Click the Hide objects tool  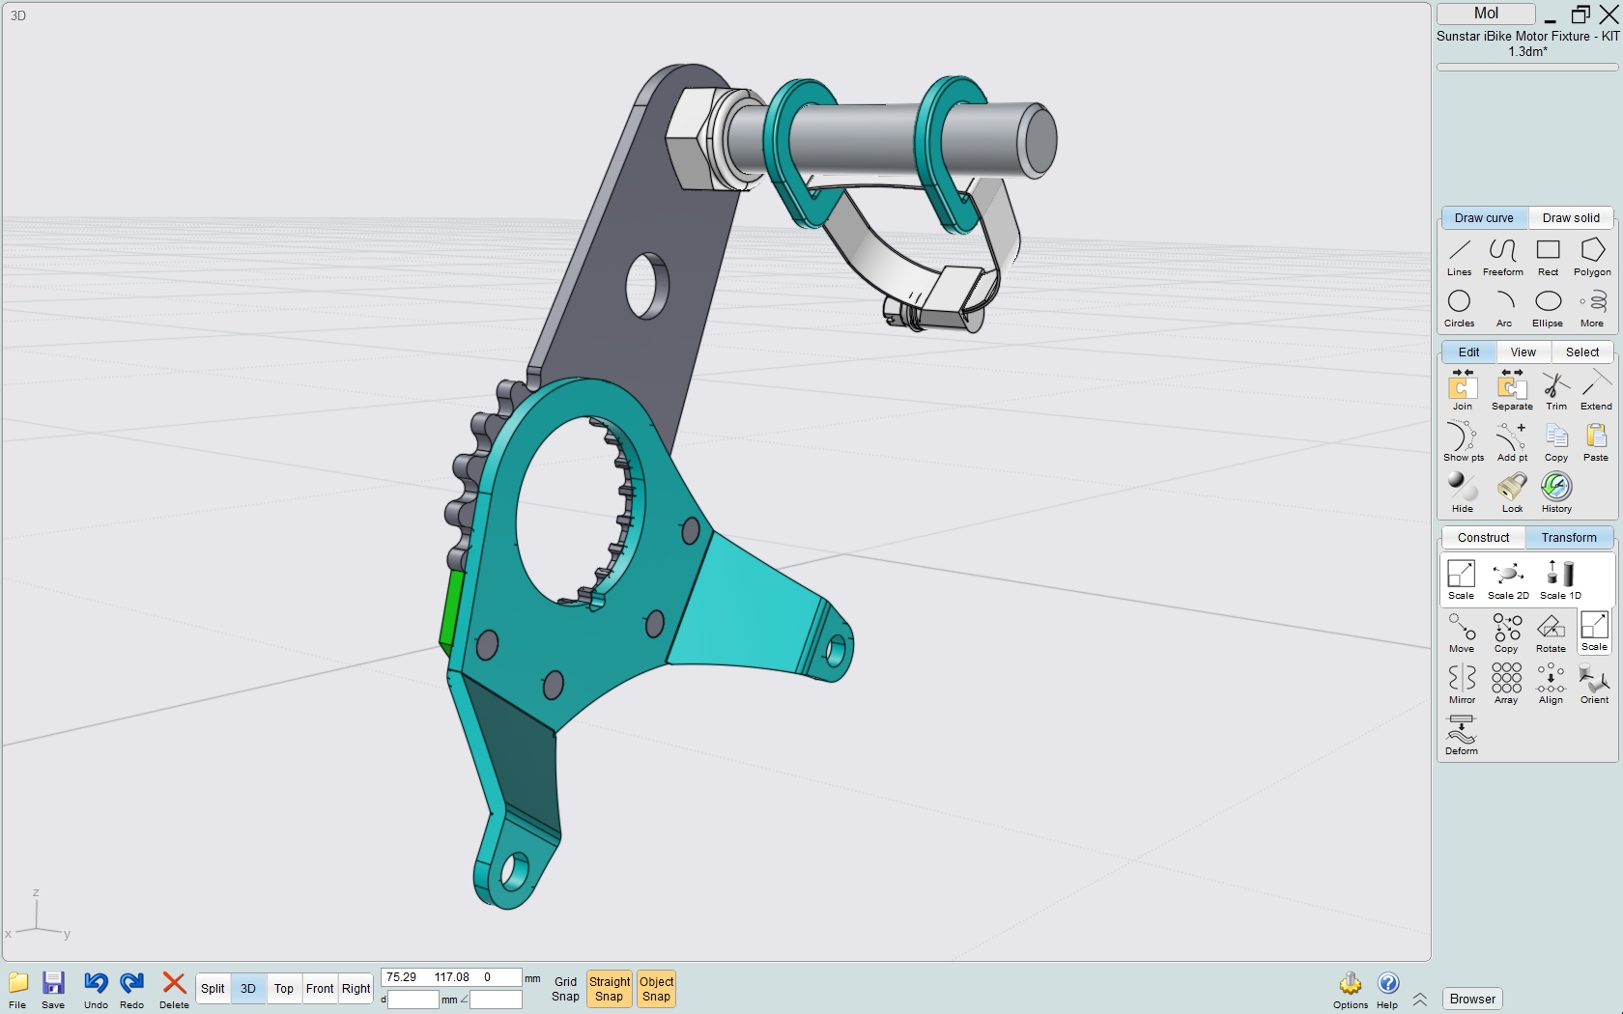(1463, 493)
